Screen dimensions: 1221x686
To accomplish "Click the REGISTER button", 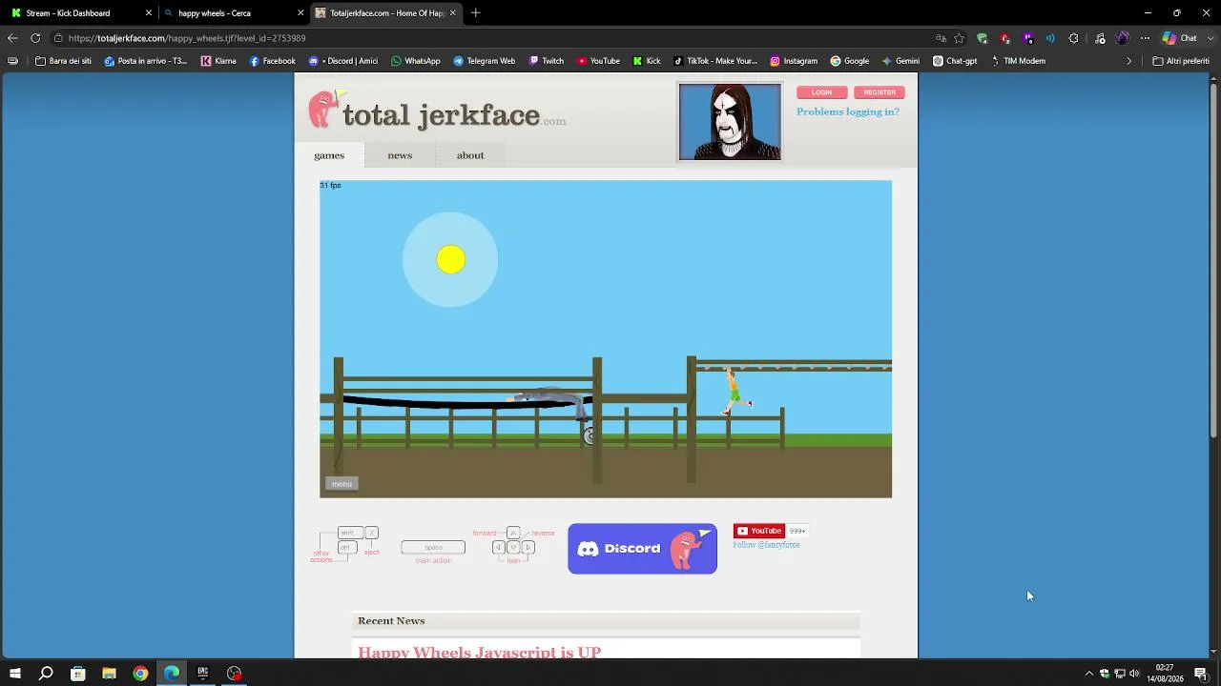I will (x=880, y=92).
